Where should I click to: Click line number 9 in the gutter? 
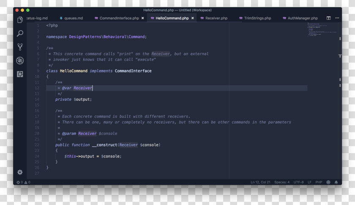tap(38, 71)
